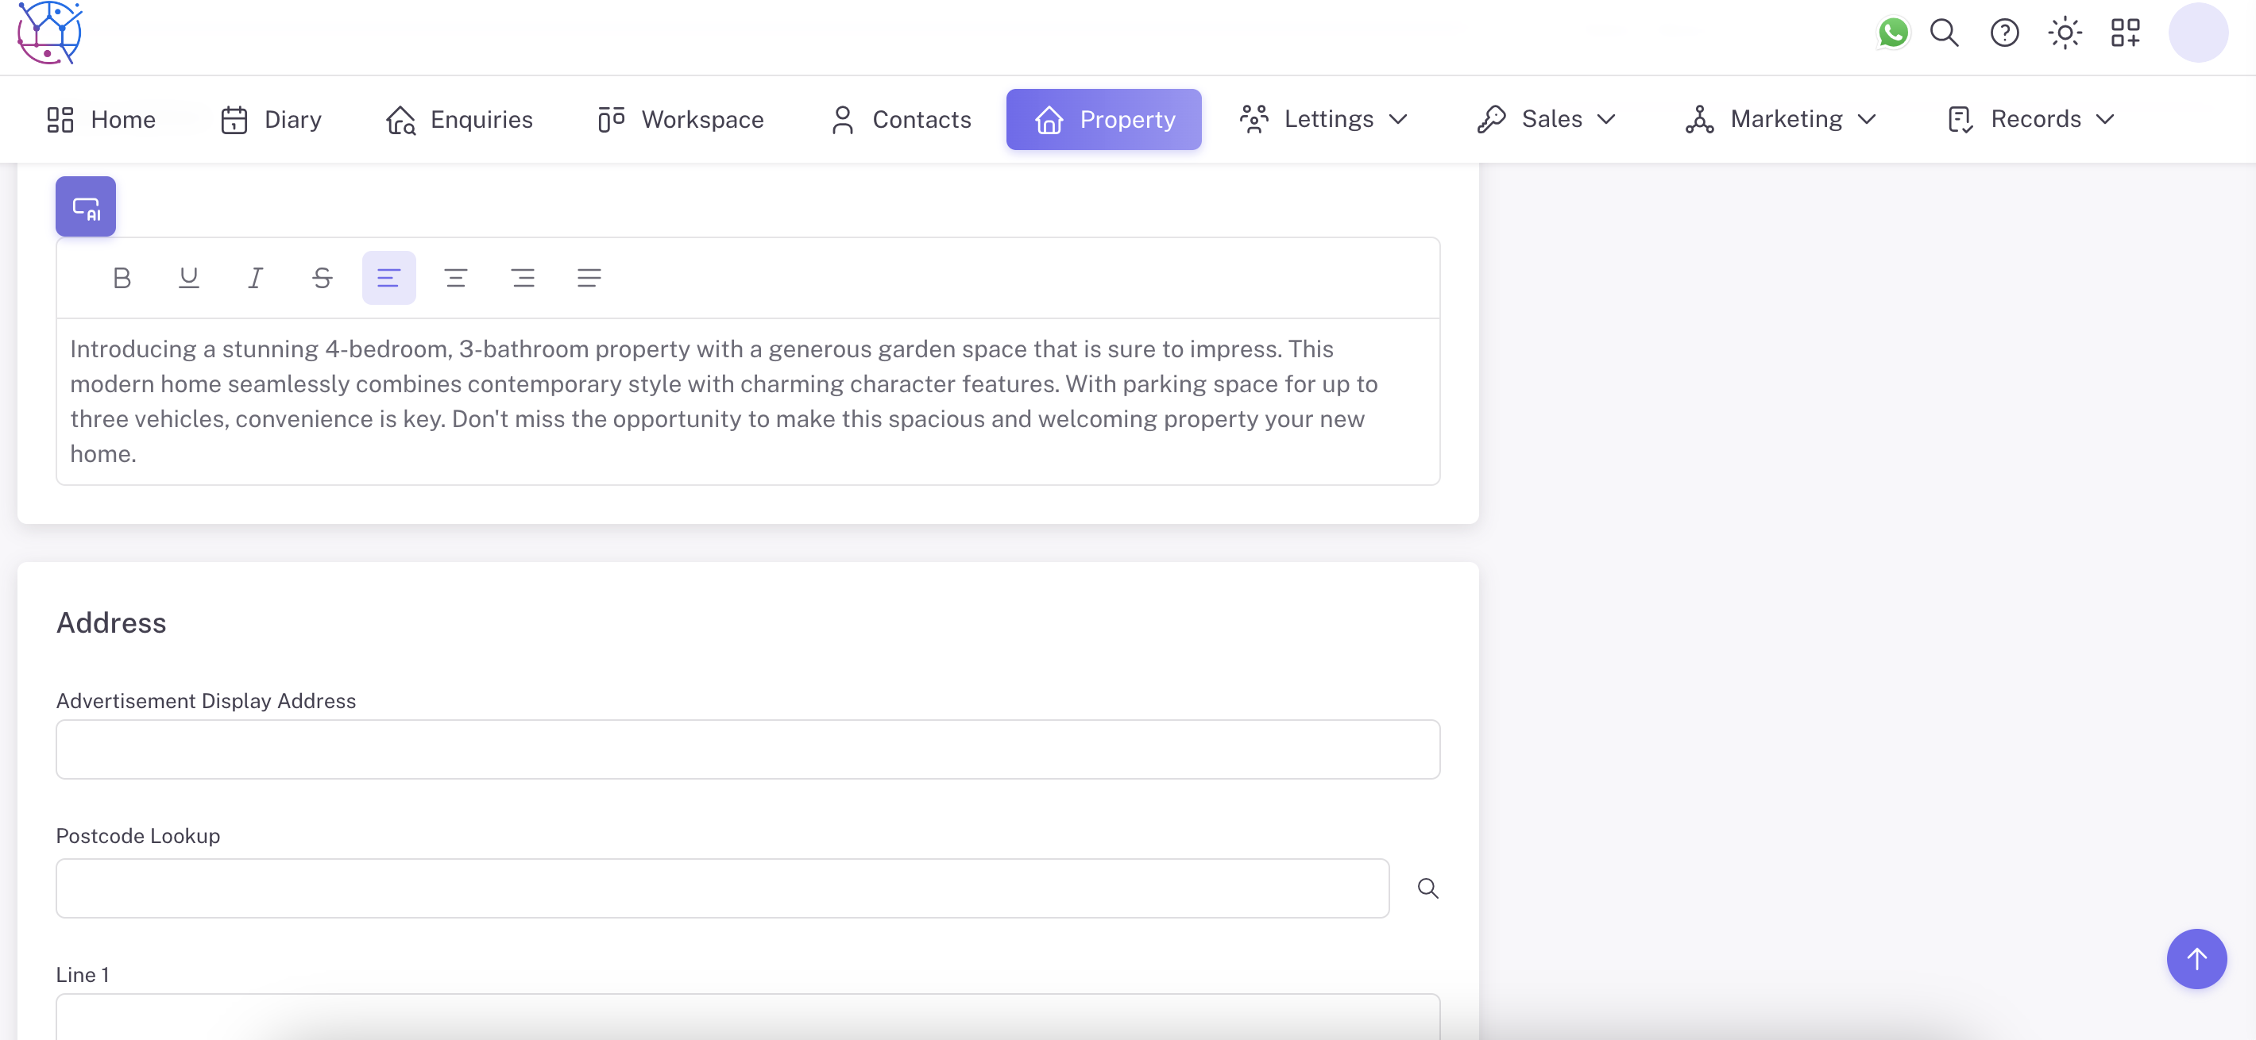The image size is (2256, 1040).
Task: Switch to the Property tab
Action: point(1103,119)
